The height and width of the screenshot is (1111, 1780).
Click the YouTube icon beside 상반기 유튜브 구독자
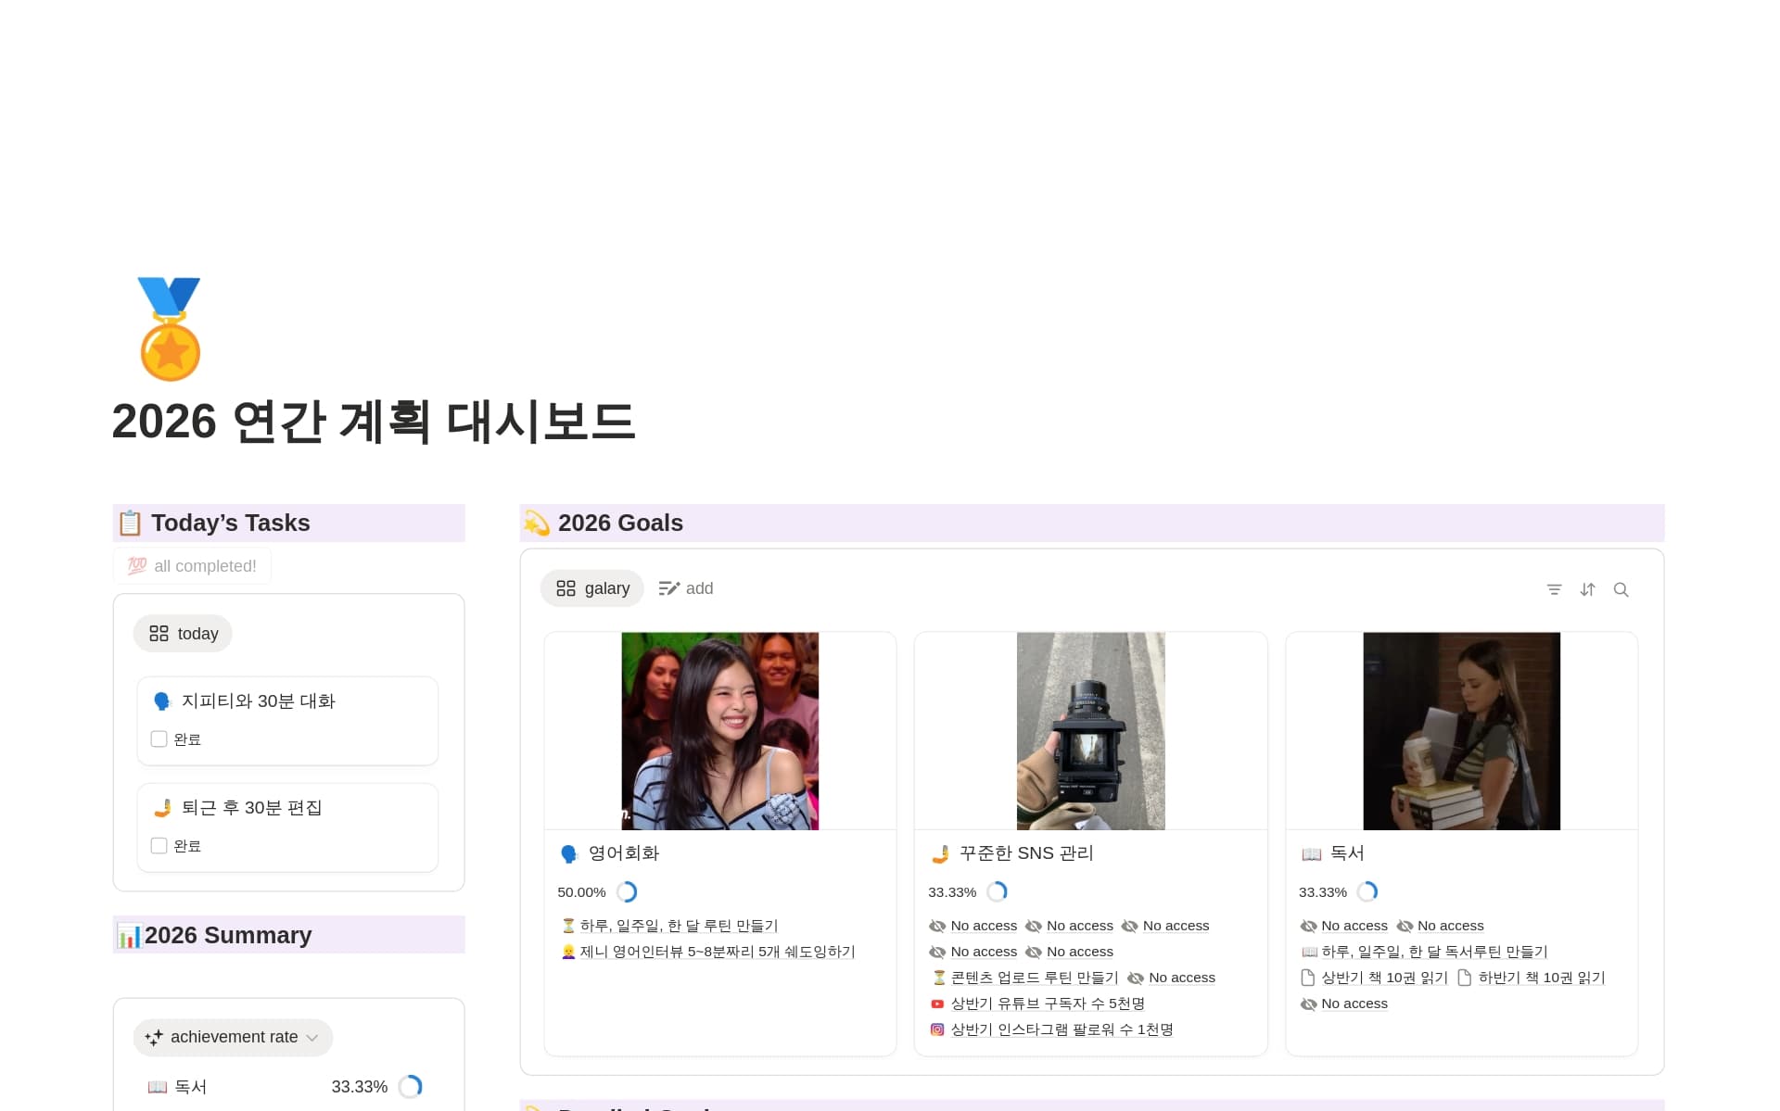click(937, 1004)
